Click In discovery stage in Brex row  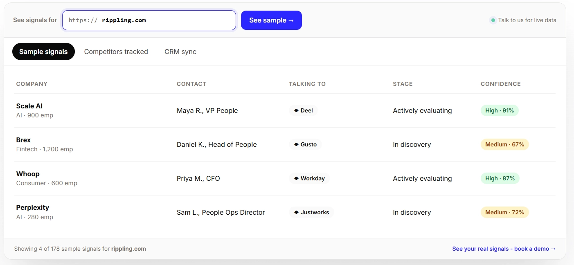click(x=412, y=144)
